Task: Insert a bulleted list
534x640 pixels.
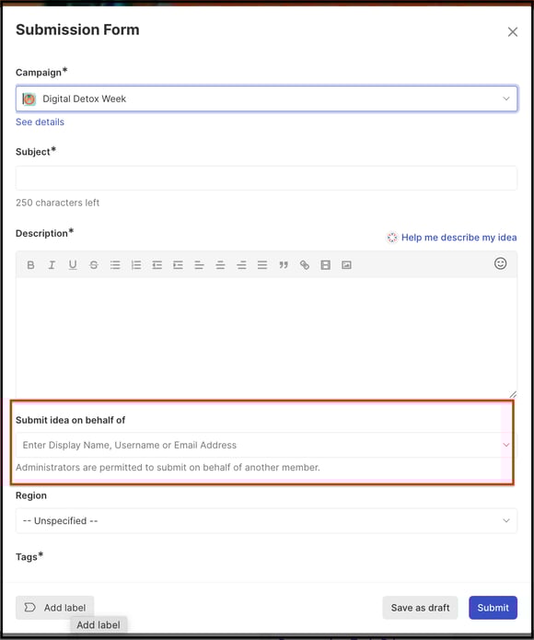Action: (115, 265)
